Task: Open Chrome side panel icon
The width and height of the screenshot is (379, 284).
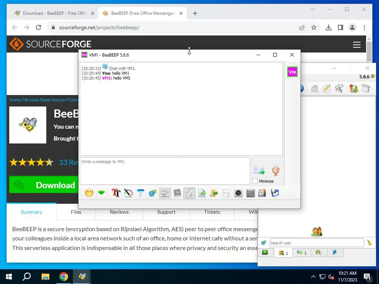Action: [x=341, y=27]
